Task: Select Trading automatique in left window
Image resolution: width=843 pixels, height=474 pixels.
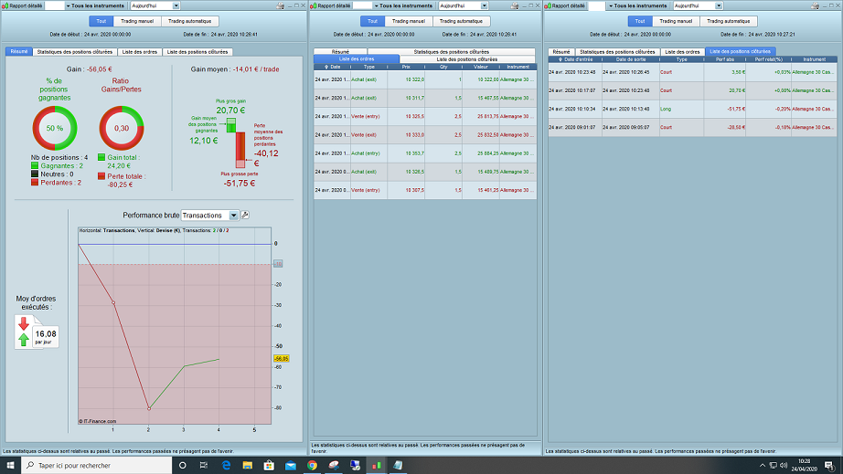Action: [189, 22]
